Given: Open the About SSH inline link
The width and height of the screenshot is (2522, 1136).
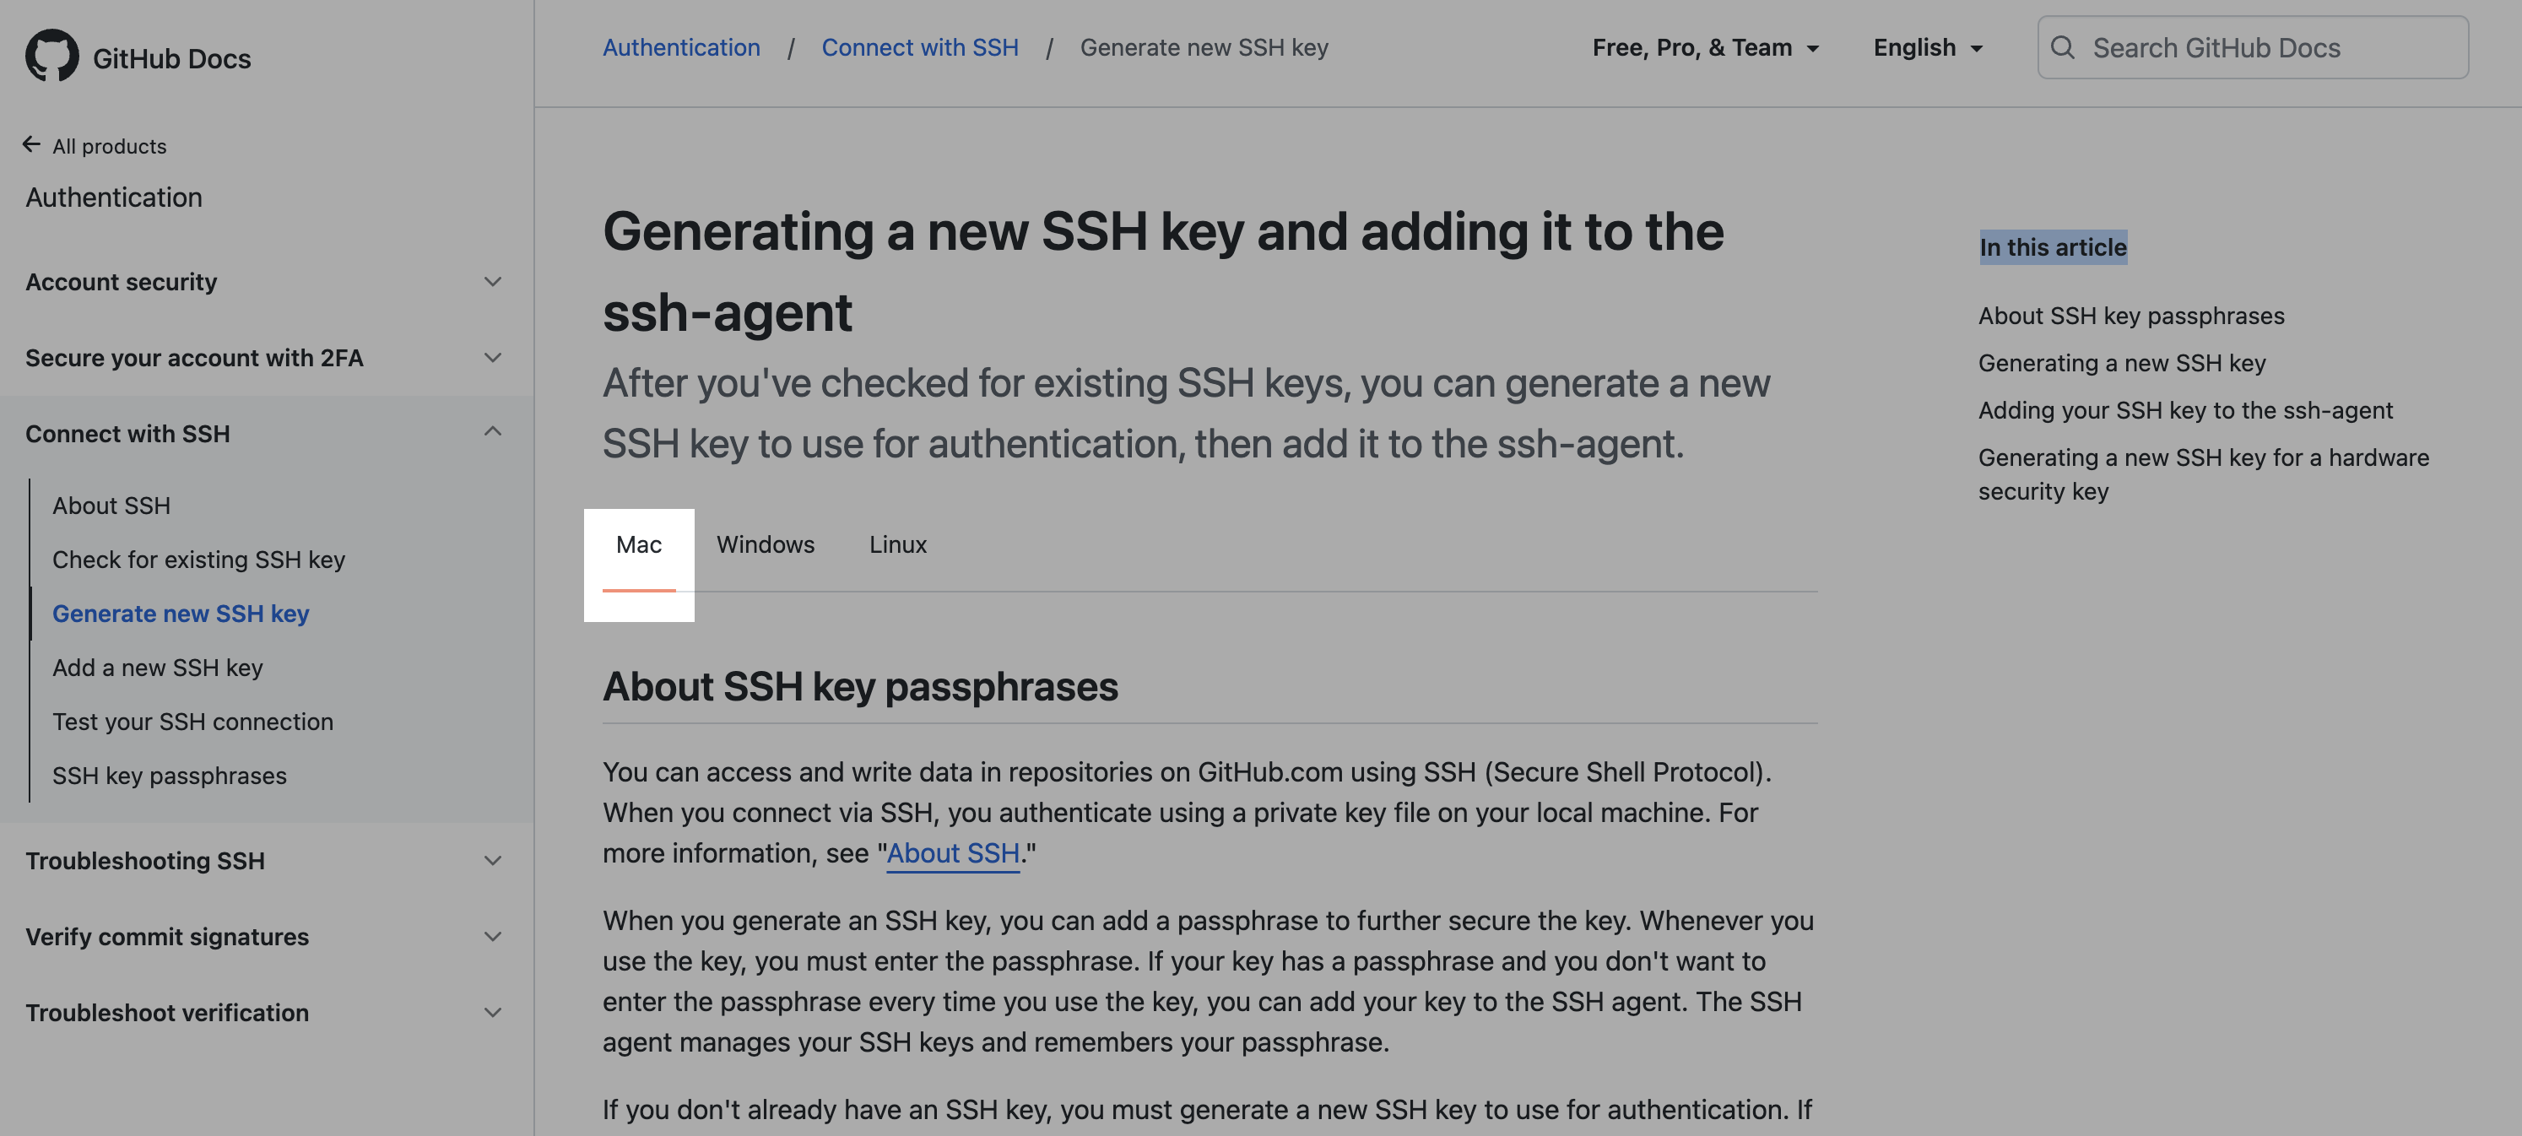Looking at the screenshot, I should click(953, 853).
